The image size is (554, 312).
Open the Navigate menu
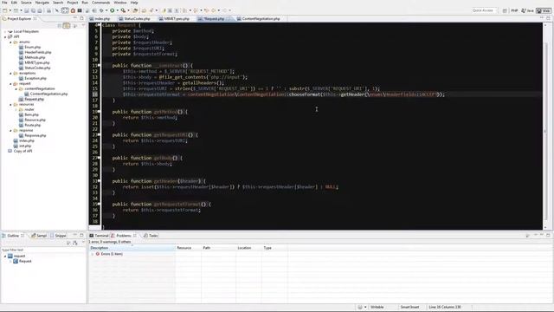pos(42,3)
